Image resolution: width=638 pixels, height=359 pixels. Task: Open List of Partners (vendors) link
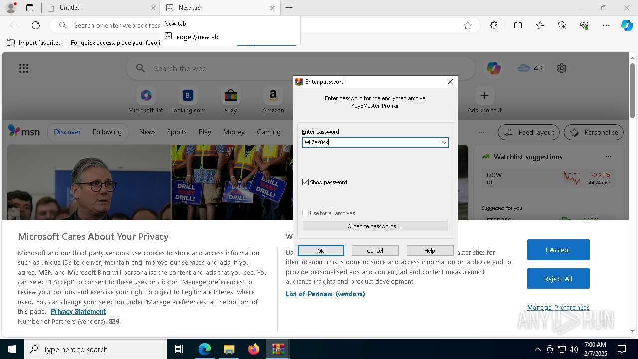(x=325, y=294)
